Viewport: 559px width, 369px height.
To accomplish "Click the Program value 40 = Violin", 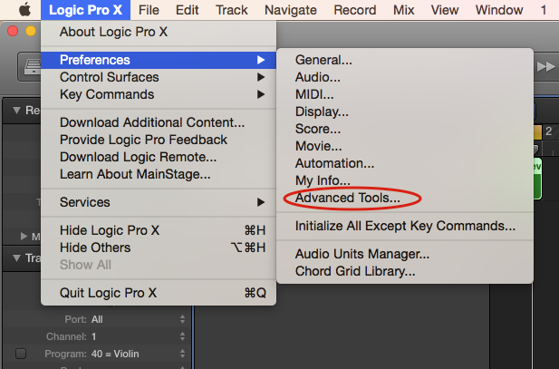I will click(115, 354).
